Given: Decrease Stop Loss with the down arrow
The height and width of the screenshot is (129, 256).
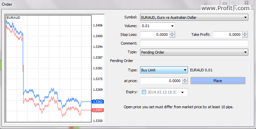Looking at the screenshot, I should point(172,36).
